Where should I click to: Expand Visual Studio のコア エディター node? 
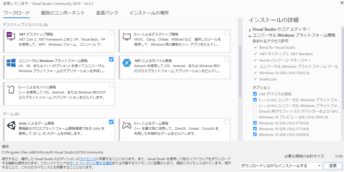(250, 30)
